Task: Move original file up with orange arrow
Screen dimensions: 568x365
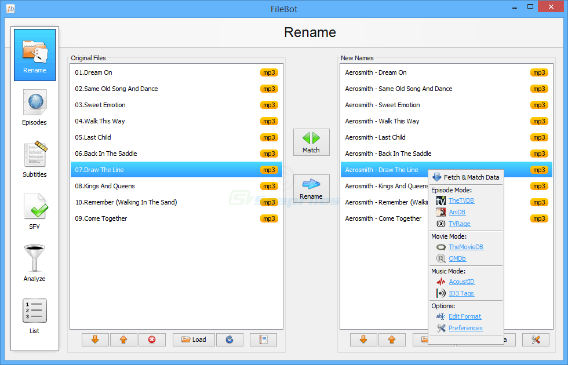Action: pyautogui.click(x=123, y=340)
